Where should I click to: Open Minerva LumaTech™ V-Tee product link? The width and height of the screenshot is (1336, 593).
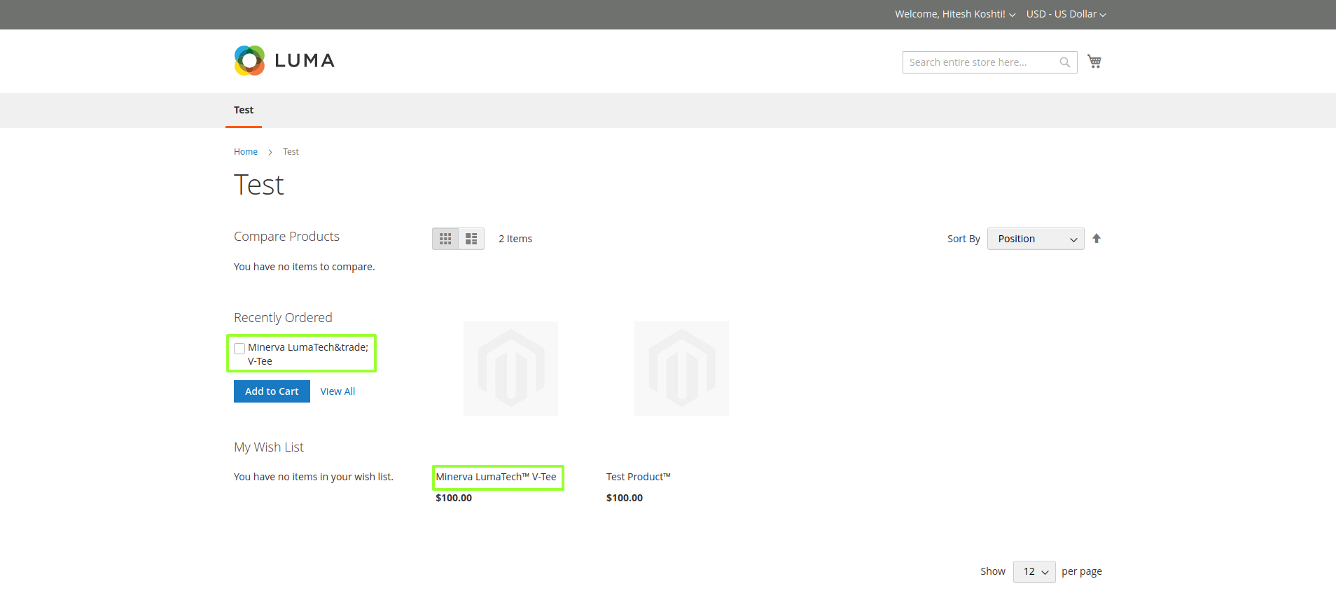coord(496,477)
